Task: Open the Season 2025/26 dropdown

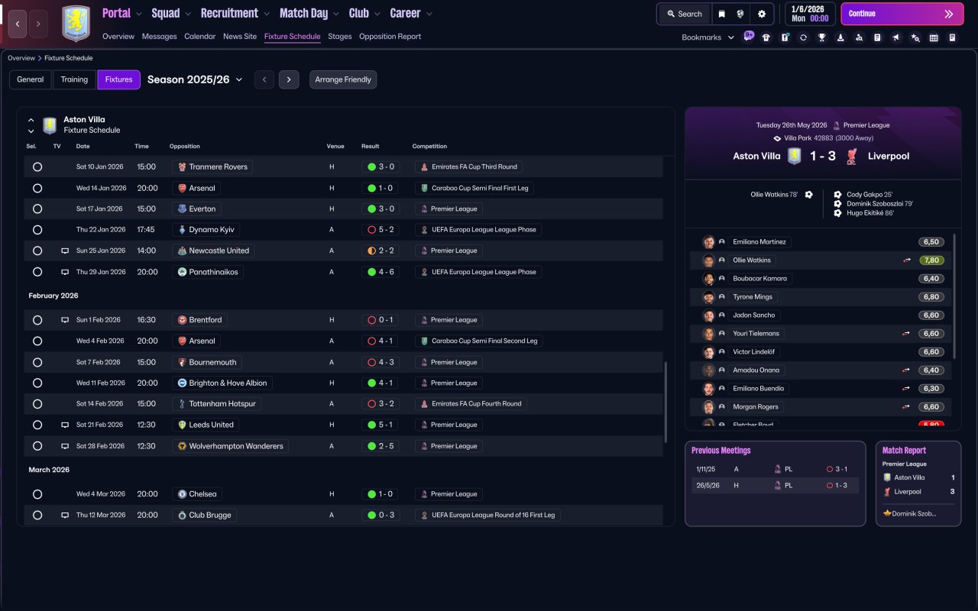Action: (195, 79)
